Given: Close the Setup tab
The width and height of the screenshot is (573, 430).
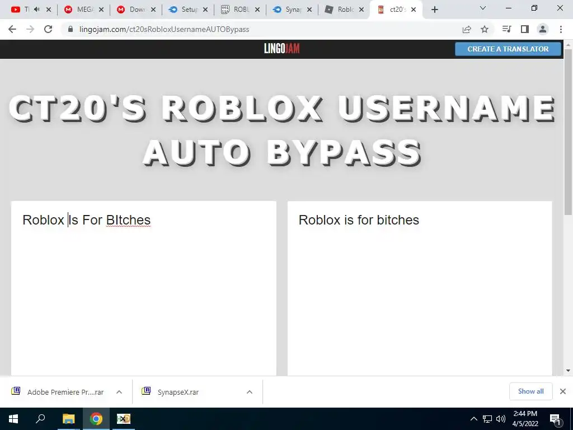Looking at the screenshot, I should 205,10.
